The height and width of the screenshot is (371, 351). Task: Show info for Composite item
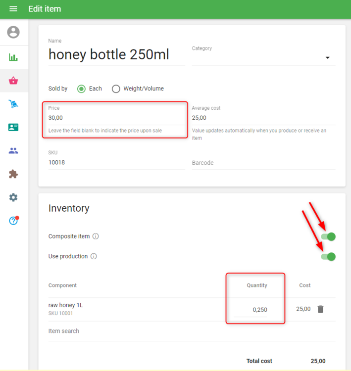coord(96,236)
